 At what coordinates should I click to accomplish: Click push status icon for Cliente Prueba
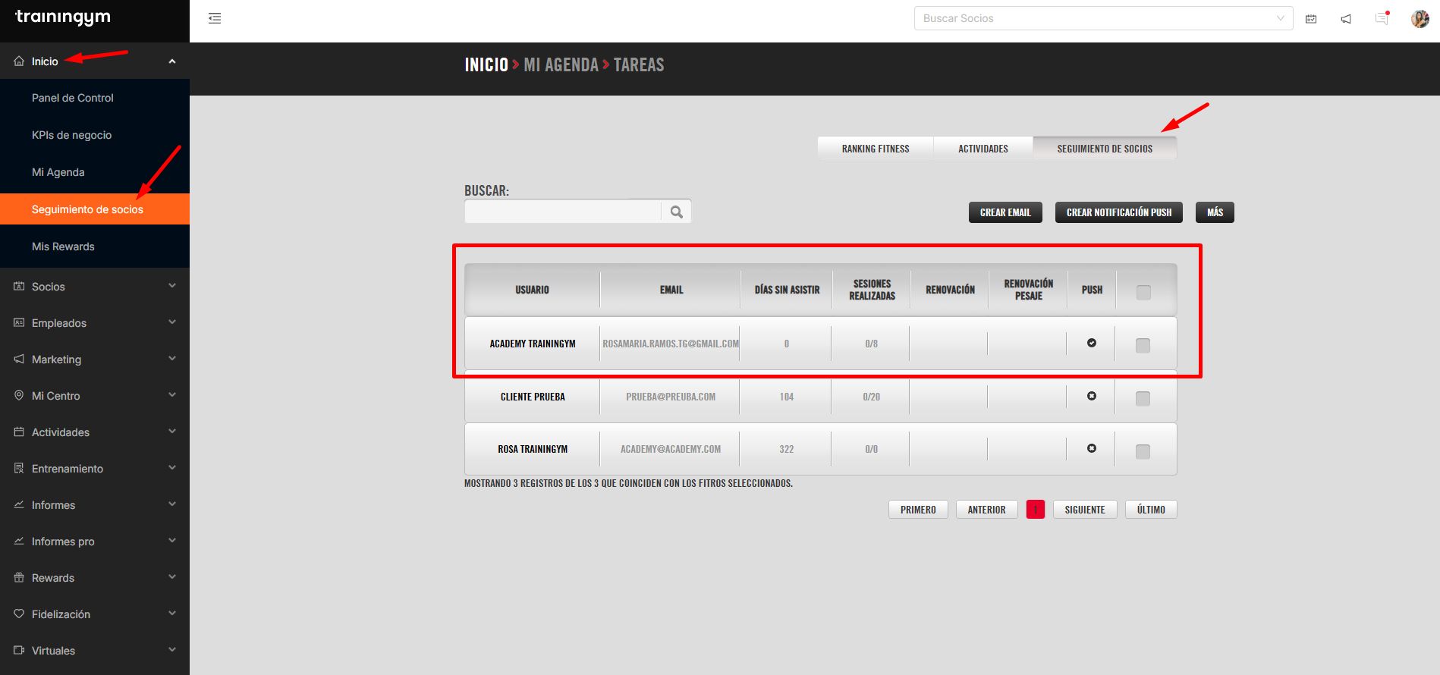[1092, 396]
